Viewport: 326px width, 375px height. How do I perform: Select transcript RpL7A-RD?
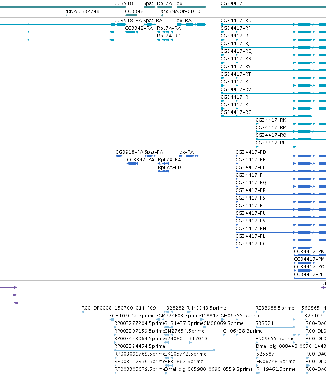tap(169, 36)
